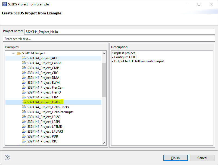The height and width of the screenshot is (165, 218).
Task: Cancel the project creation dialog
Action: click(202, 158)
